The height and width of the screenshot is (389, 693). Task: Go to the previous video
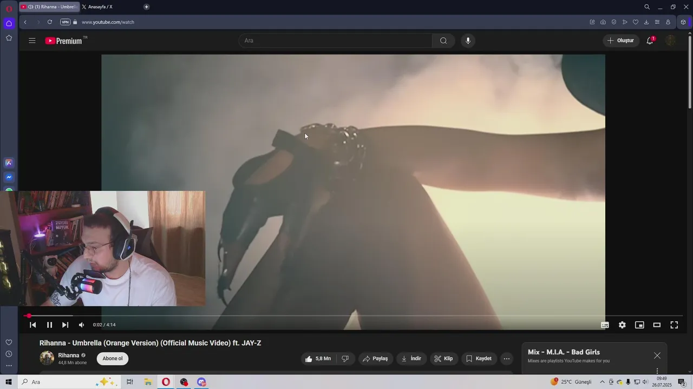(32, 325)
